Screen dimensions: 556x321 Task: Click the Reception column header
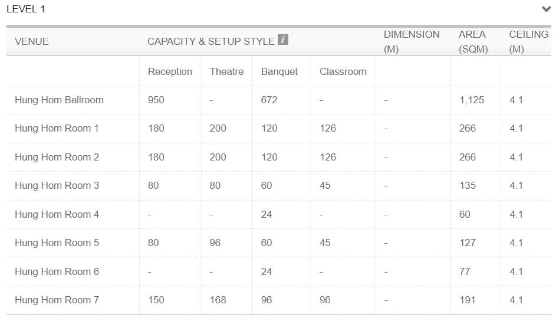tap(170, 71)
